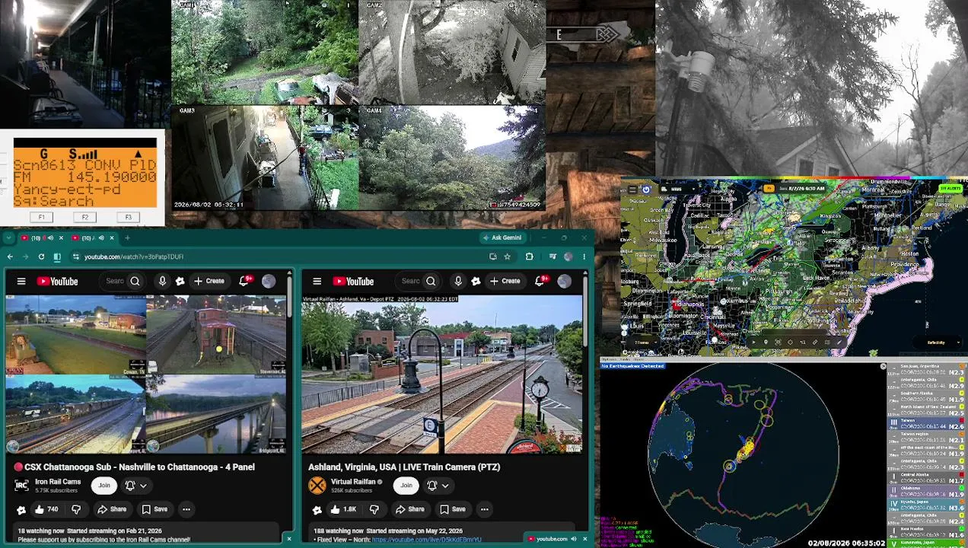The image size is (968, 548).
Task: Like the CSX Chattanooga Sub video
Action: [46, 509]
